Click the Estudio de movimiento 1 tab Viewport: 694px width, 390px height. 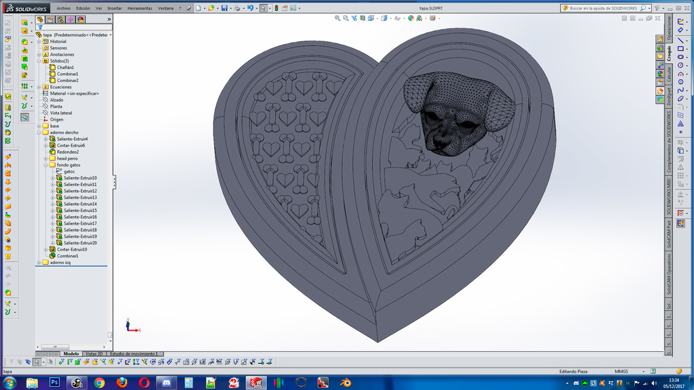click(134, 353)
